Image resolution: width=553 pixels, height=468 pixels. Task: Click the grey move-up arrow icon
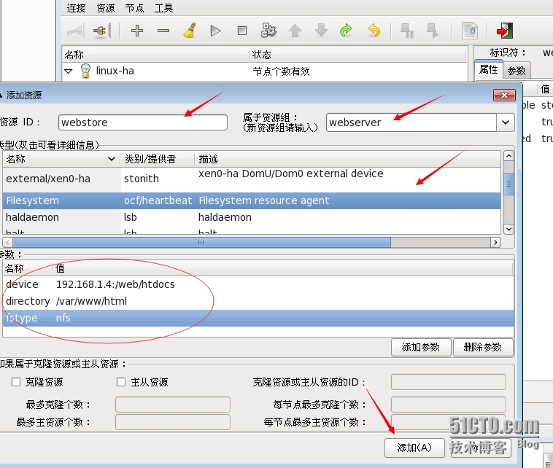(295, 31)
